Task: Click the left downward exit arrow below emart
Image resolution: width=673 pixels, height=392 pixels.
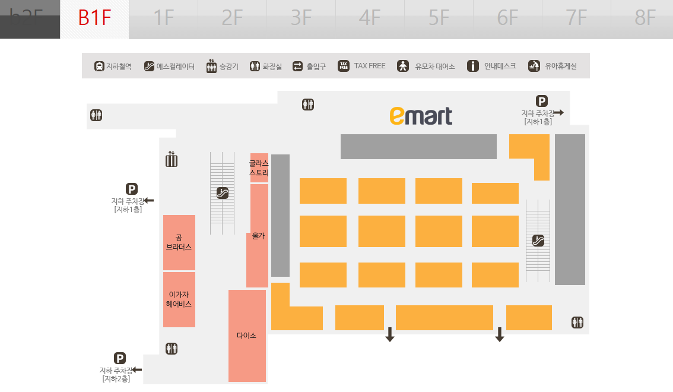Action: pos(390,334)
